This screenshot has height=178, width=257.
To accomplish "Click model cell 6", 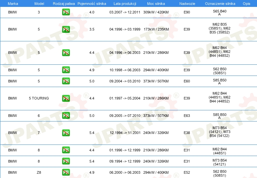I will (39, 116).
